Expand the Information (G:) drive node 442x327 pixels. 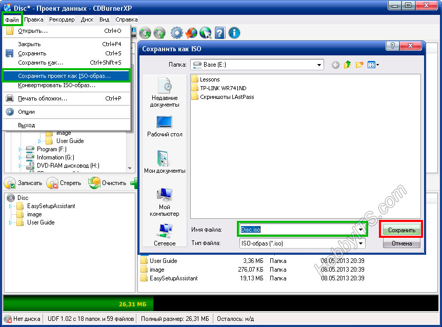point(20,157)
